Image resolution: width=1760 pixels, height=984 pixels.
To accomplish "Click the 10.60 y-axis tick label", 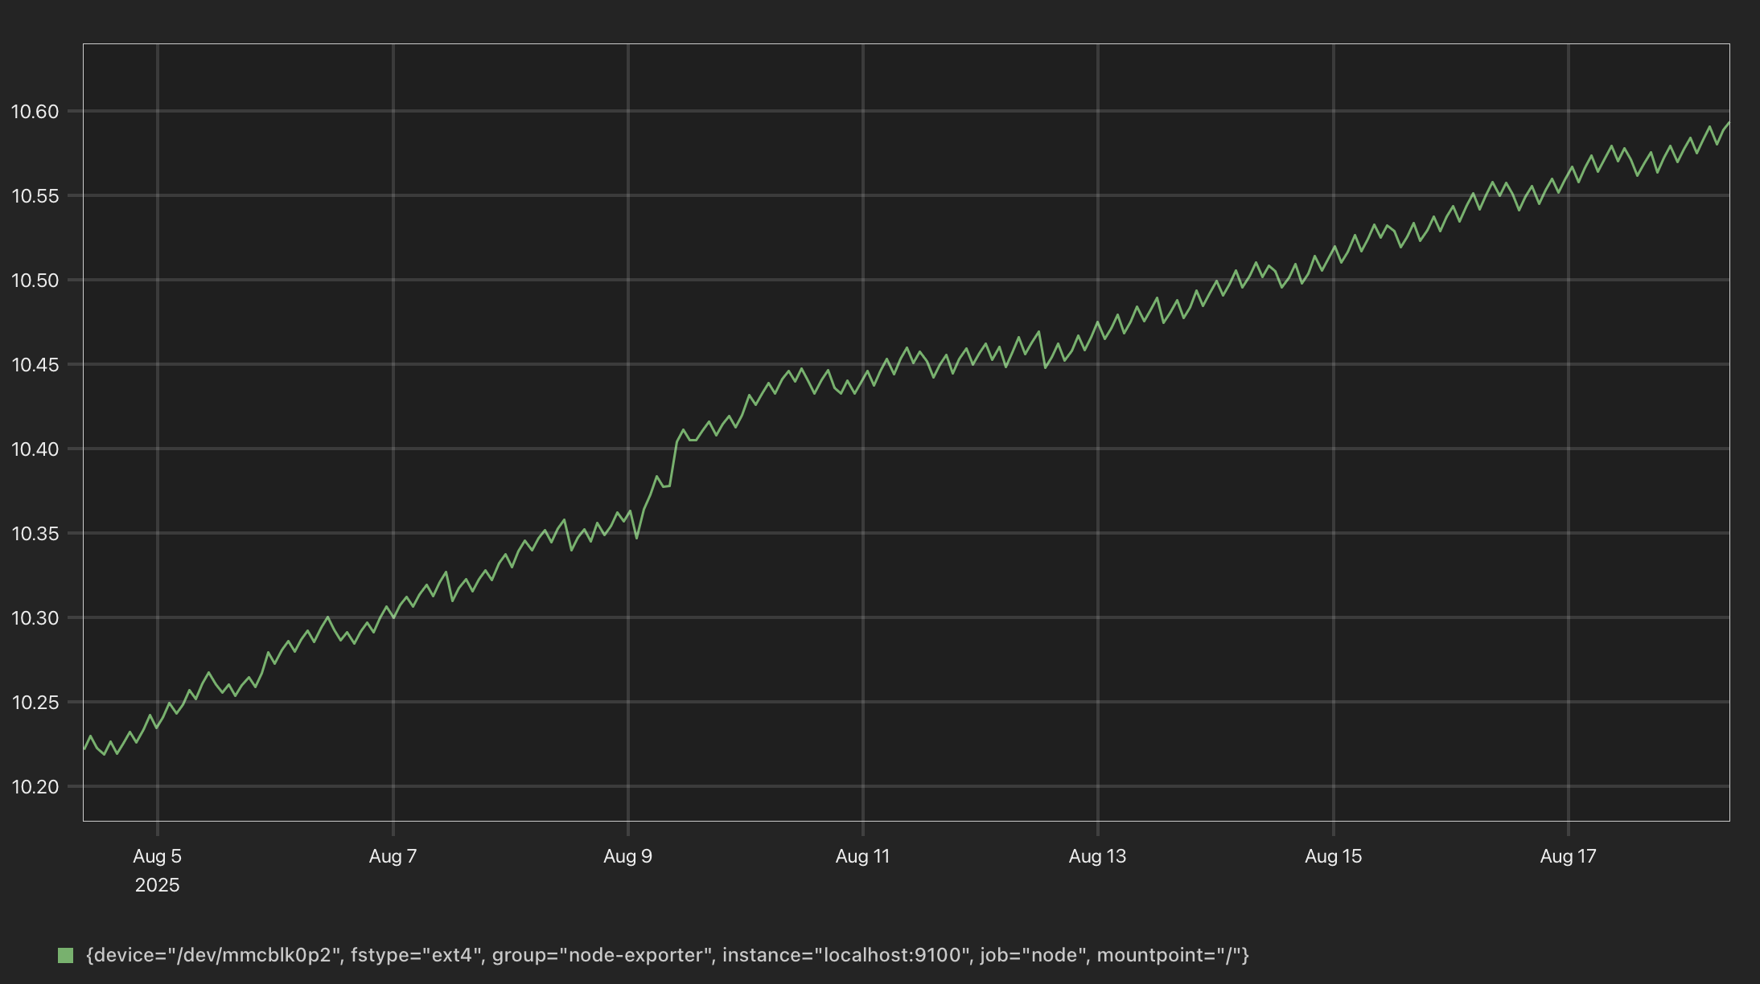I will click(x=35, y=112).
